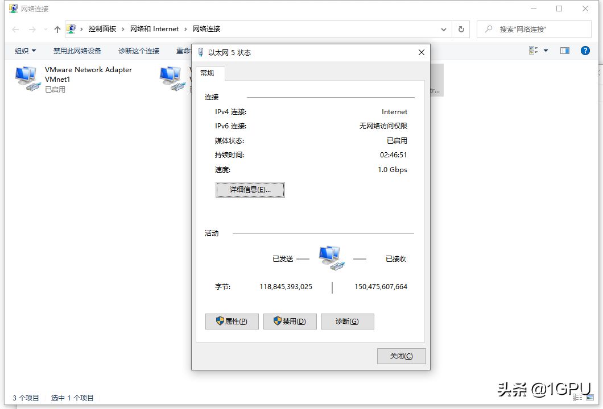Refresh the 网络连接 folder view

[x=461, y=29]
